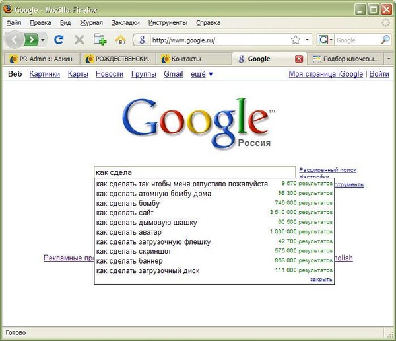396x341 pixels.
Task: Open the address bar history dropdown
Action: [307, 40]
